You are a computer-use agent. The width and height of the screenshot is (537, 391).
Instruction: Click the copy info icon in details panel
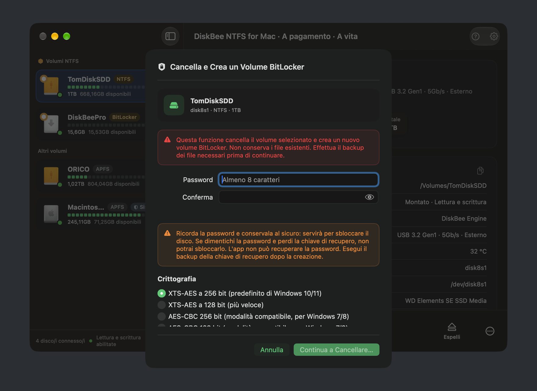(480, 170)
